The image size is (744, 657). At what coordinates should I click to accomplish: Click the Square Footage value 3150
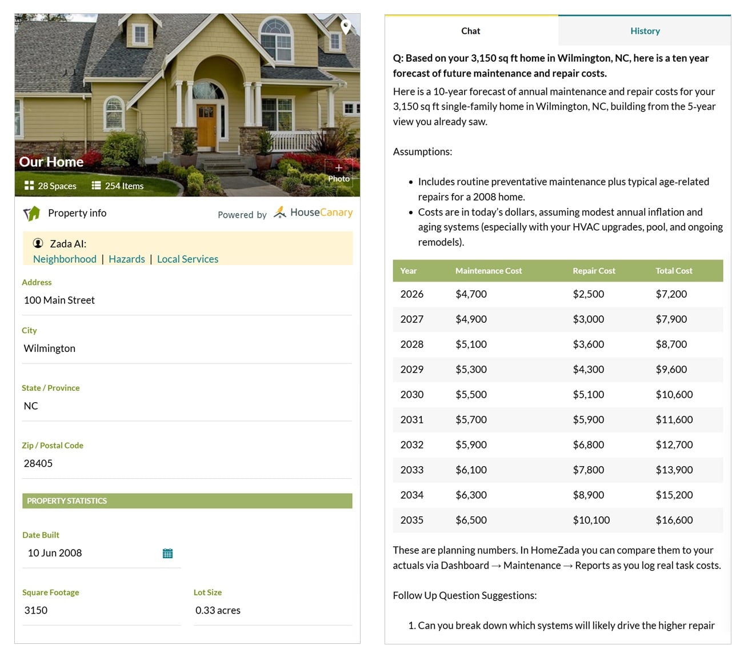click(35, 610)
